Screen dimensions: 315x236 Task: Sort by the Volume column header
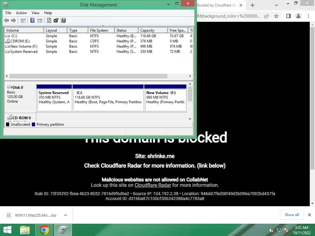click(24, 30)
